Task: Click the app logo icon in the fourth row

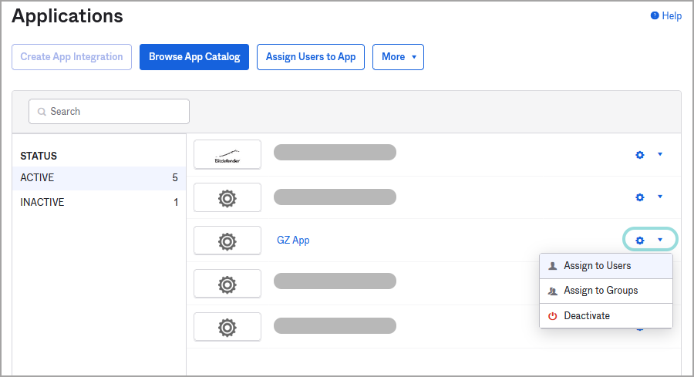Action: 227,284
